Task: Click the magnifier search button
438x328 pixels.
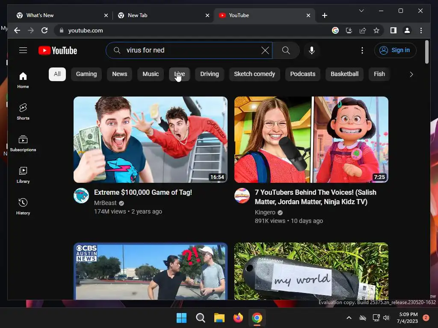Action: click(286, 50)
